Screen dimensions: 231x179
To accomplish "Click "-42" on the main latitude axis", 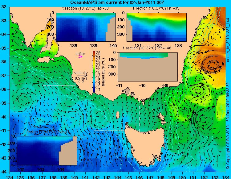I will pyautogui.click(x=3, y=144).
